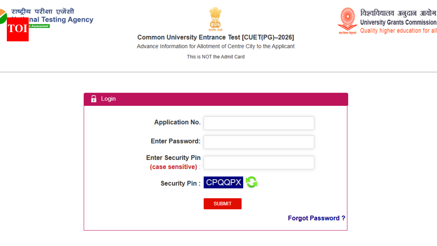437x246 pixels.
Task: Click the CPQQPX captcha image
Action: coord(223,182)
